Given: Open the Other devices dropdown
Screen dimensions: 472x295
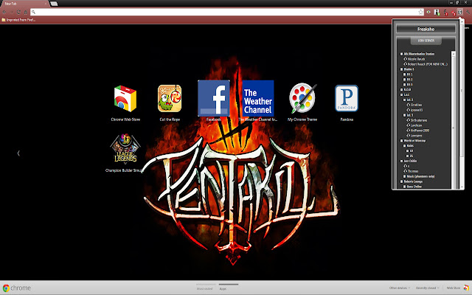Looking at the screenshot, I should [x=400, y=288].
